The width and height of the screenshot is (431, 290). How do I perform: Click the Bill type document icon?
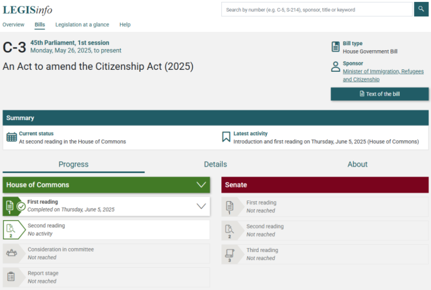(336, 47)
